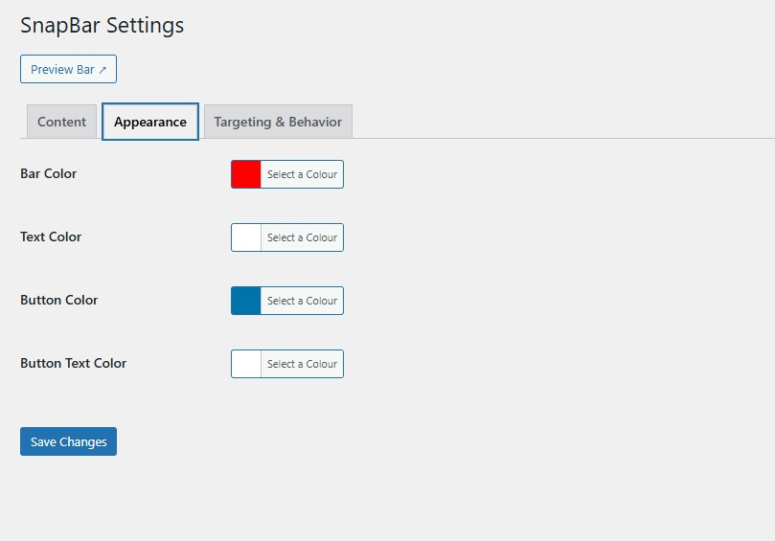This screenshot has height=541, width=775.
Task: Click the Text Color field label
Action: click(x=51, y=237)
